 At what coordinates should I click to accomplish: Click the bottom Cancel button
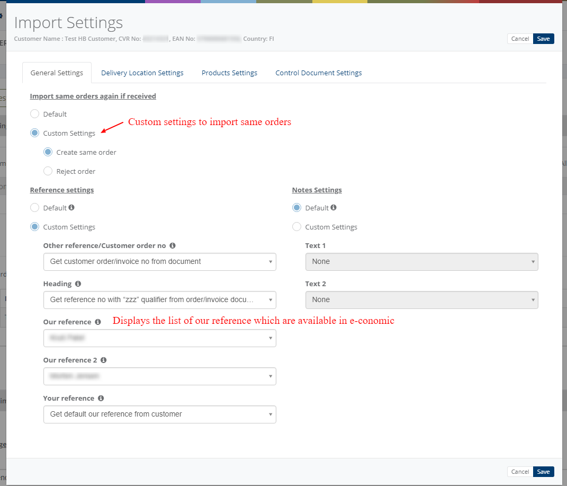point(520,472)
